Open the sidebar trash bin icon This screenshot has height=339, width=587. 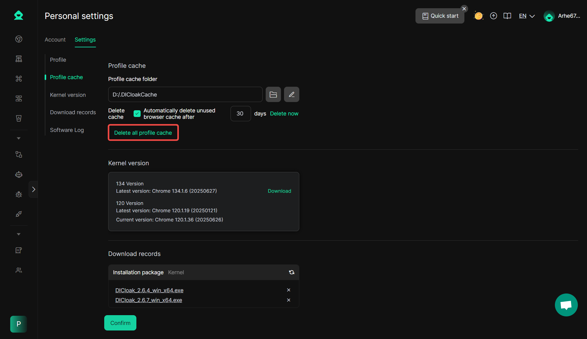[19, 118]
